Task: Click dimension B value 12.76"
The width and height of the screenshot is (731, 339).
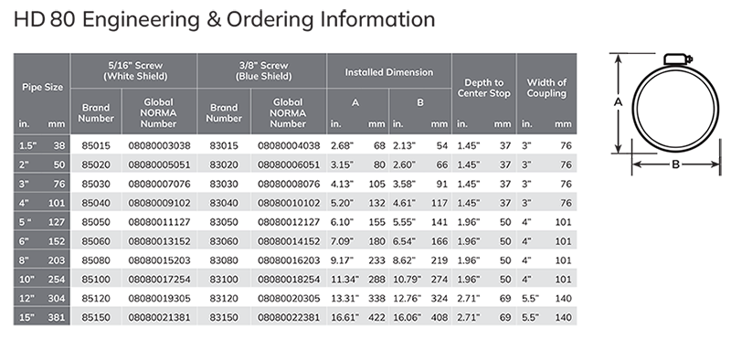Action: click(x=406, y=299)
